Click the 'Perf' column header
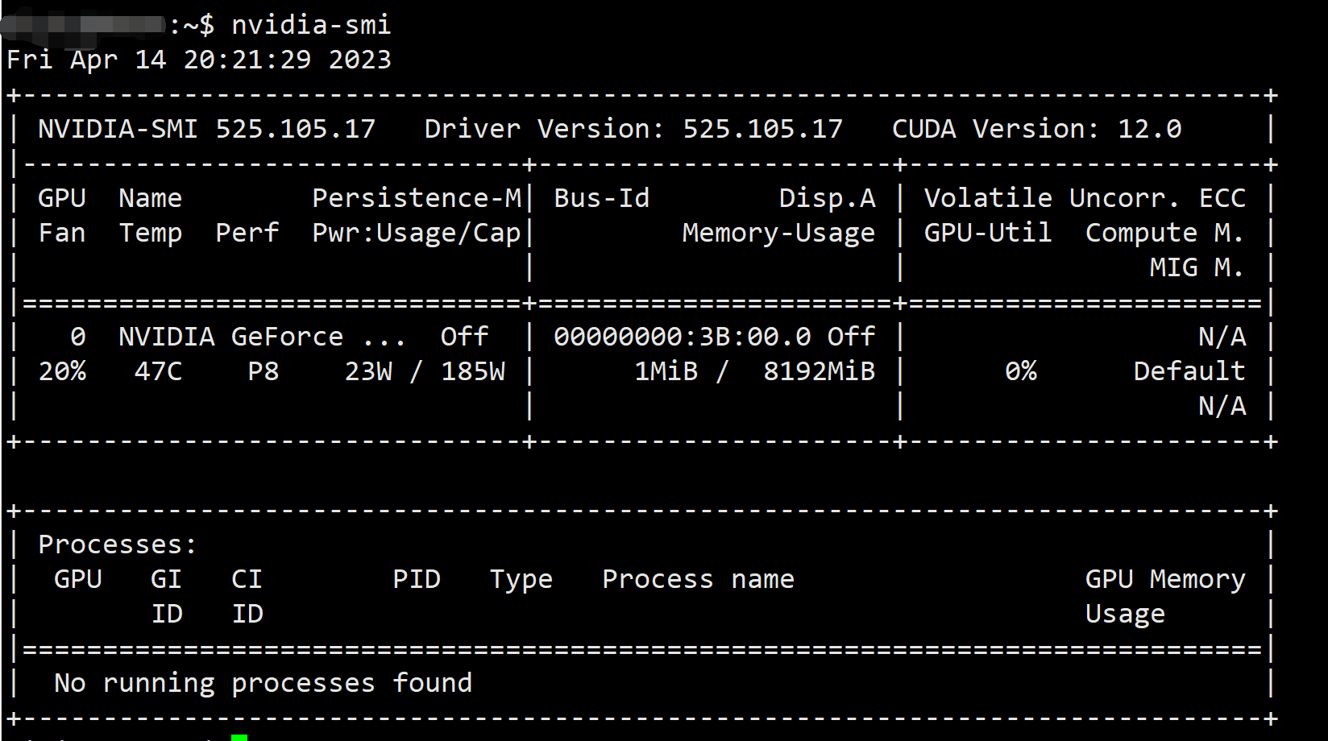Viewport: 1328px width, 741px height. [247, 233]
